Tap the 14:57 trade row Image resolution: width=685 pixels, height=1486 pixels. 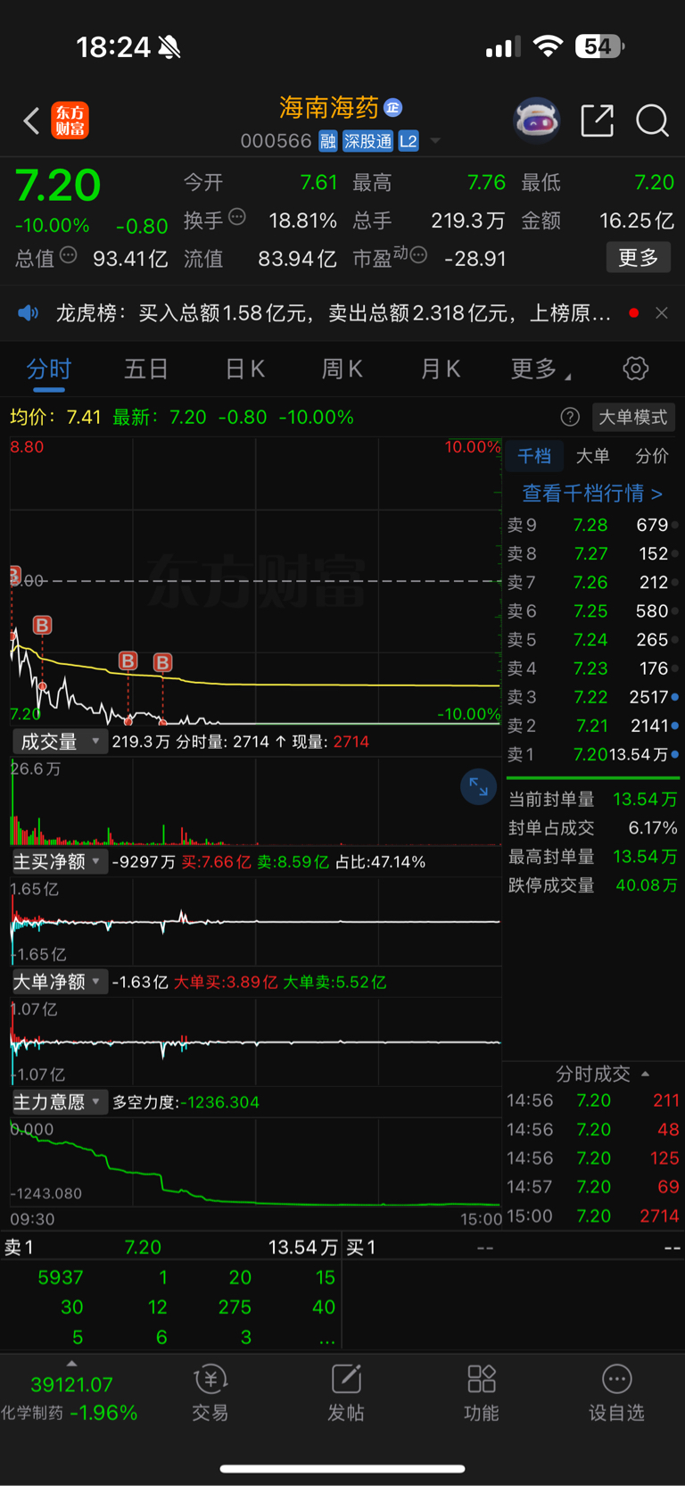click(x=593, y=1187)
